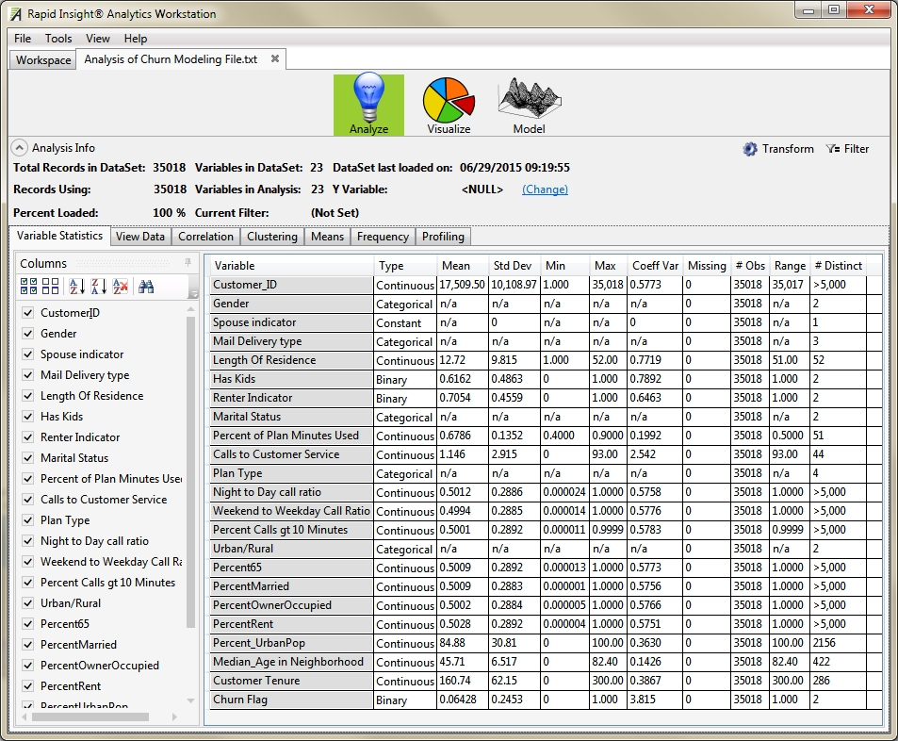This screenshot has height=741, width=898.
Task: Toggle the Gender column checkbox
Action: 27,333
